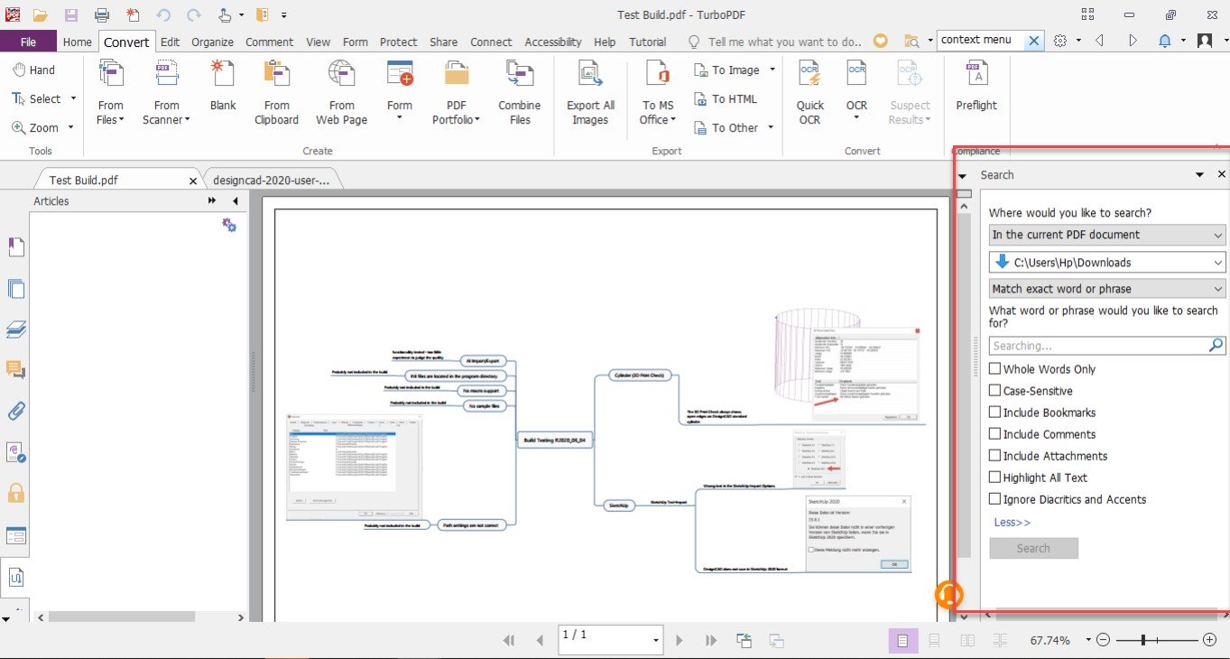Viewport: 1230px width, 659px height.
Task: Enable Highlight All Text
Action: [994, 477]
